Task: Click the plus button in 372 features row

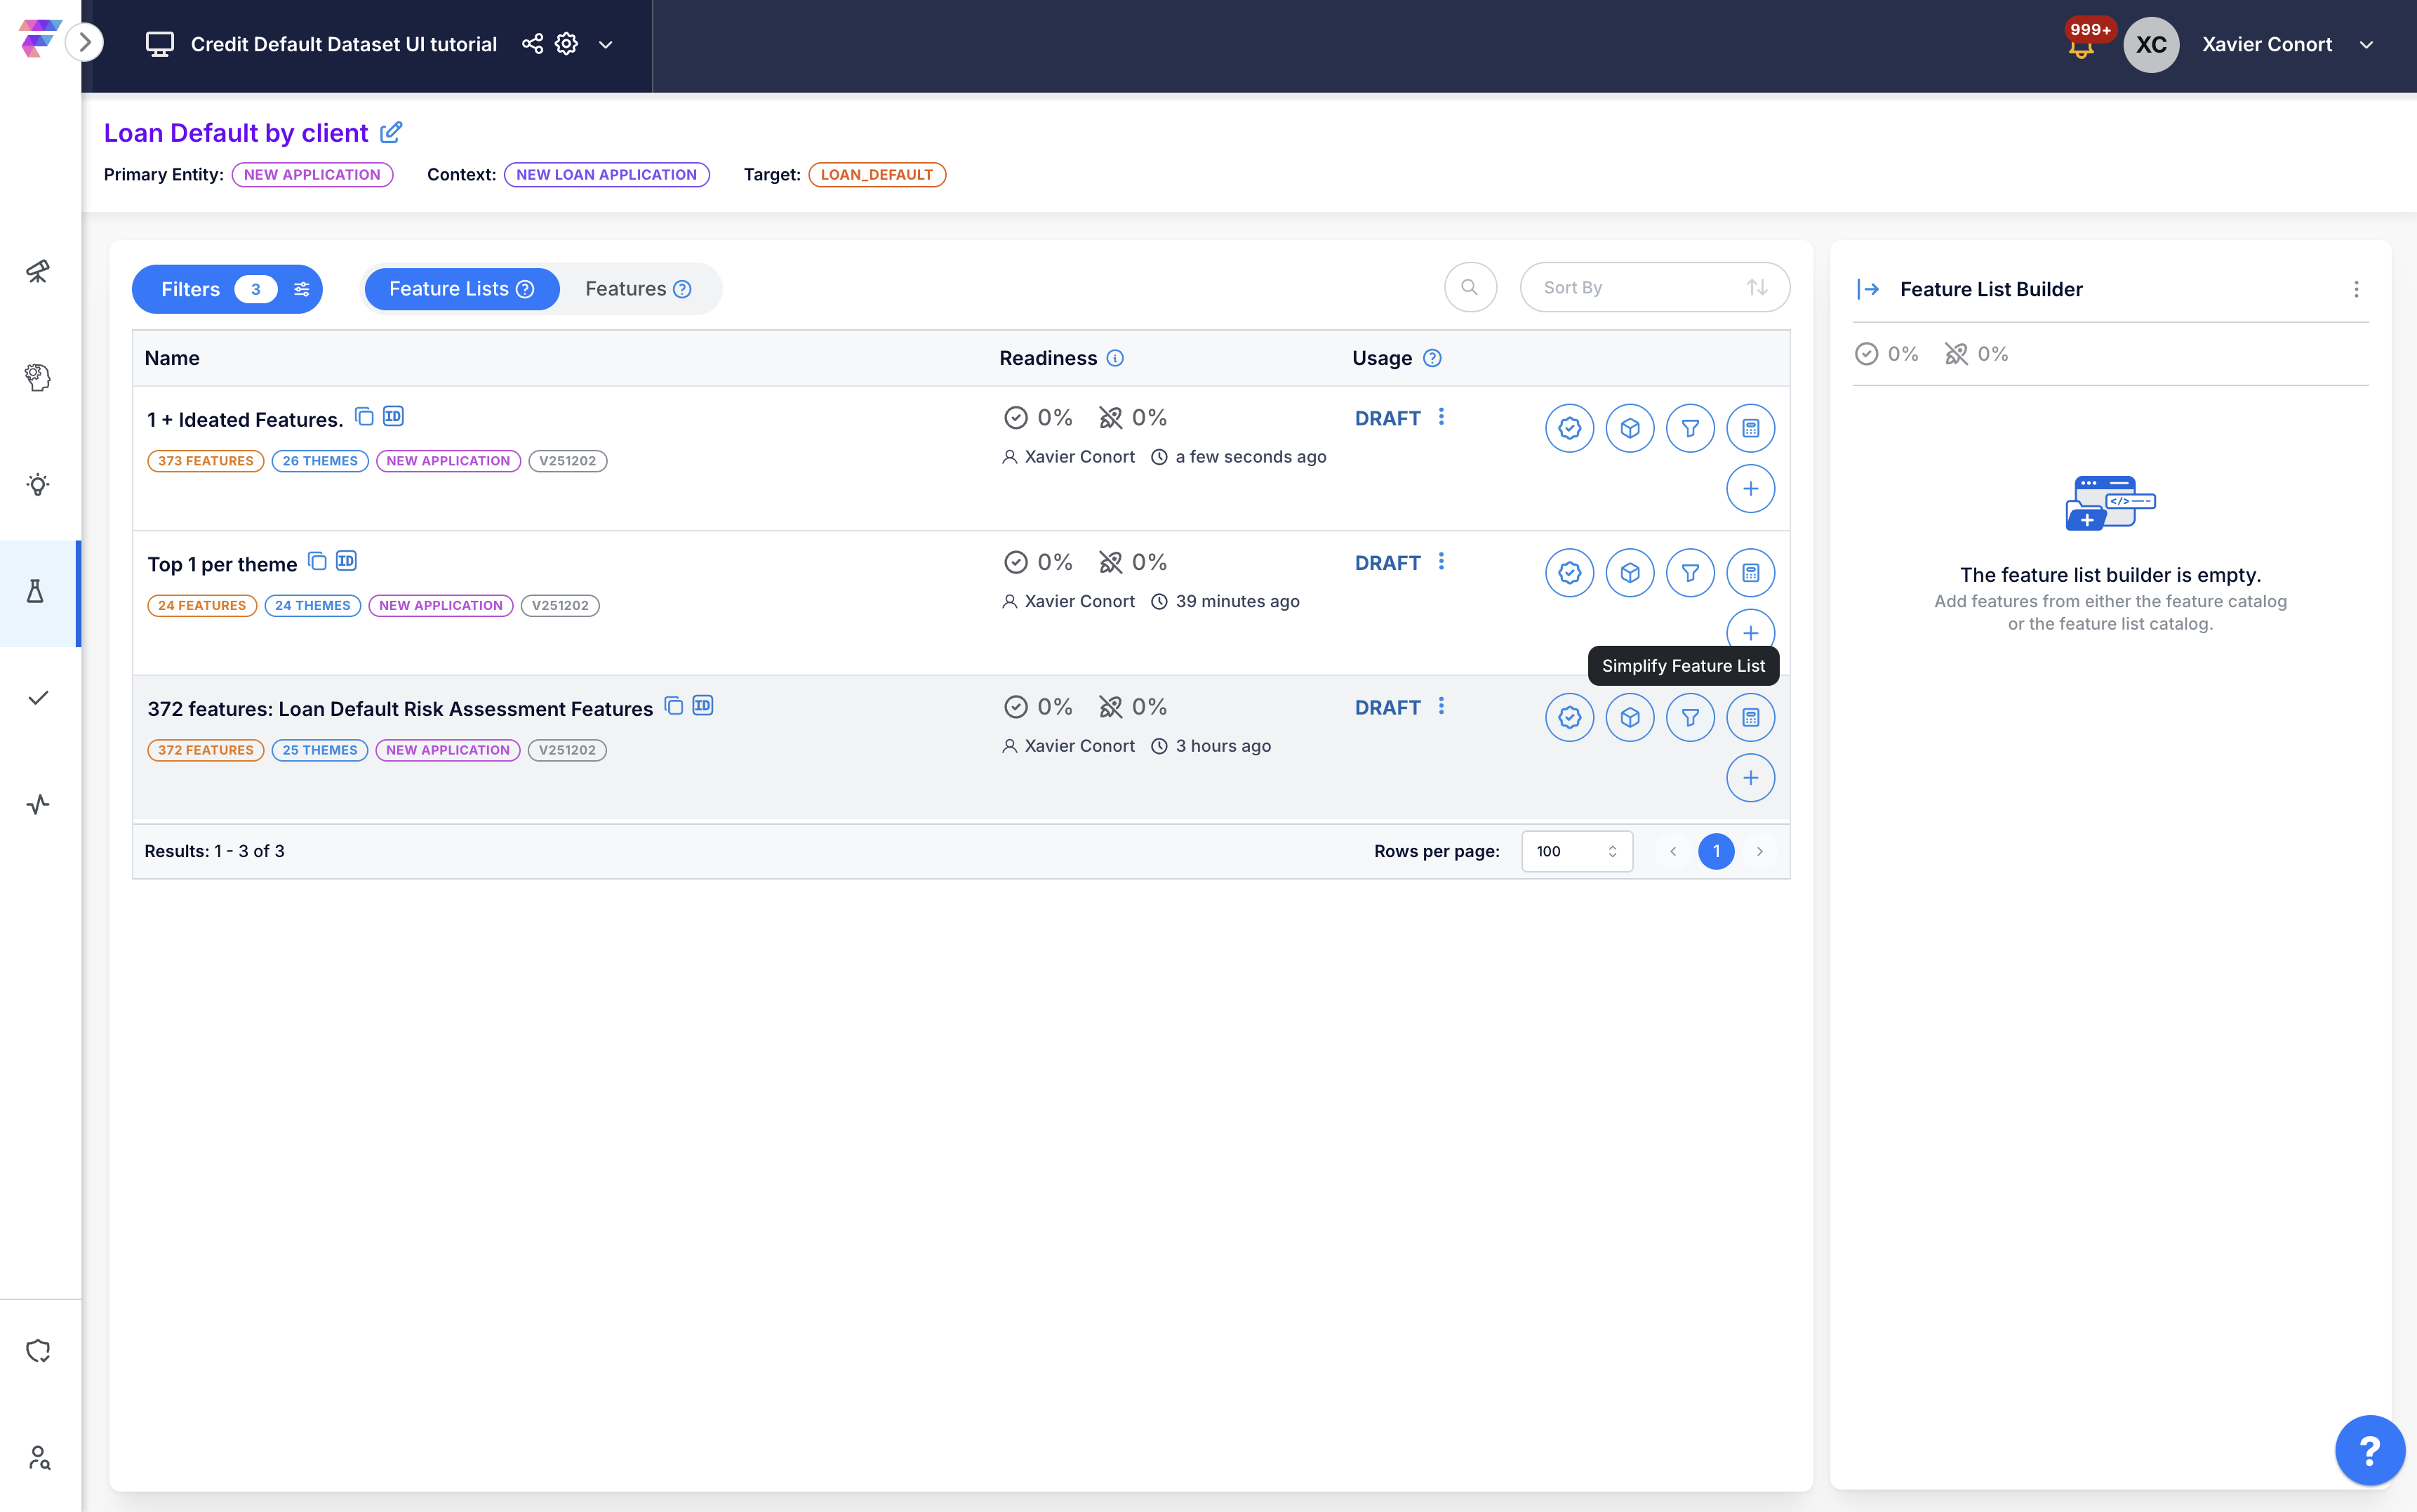Action: tap(1750, 778)
